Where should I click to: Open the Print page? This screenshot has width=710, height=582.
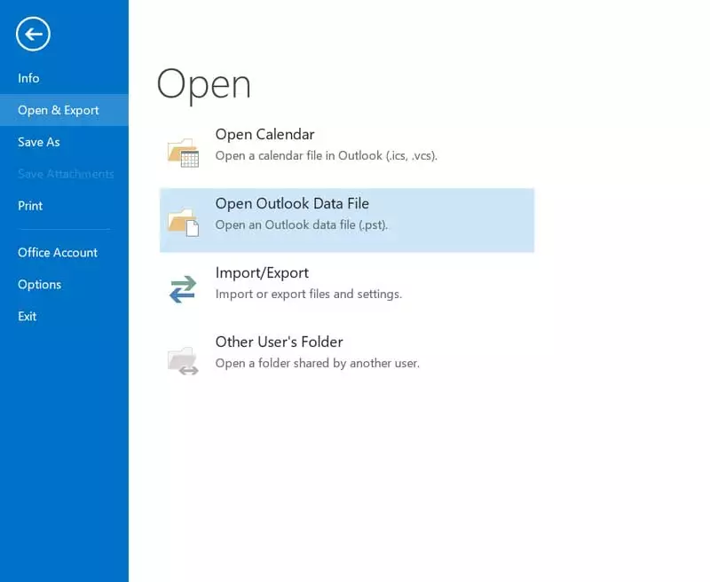point(30,206)
